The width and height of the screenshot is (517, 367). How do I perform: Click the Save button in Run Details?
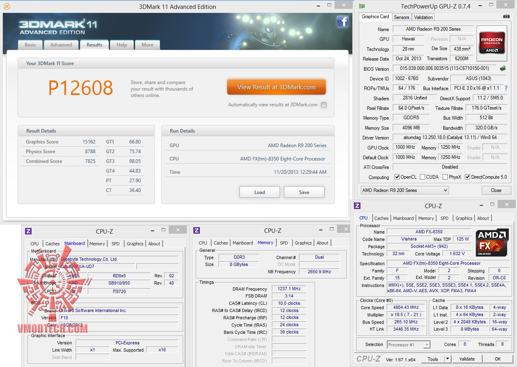pyautogui.click(x=304, y=192)
